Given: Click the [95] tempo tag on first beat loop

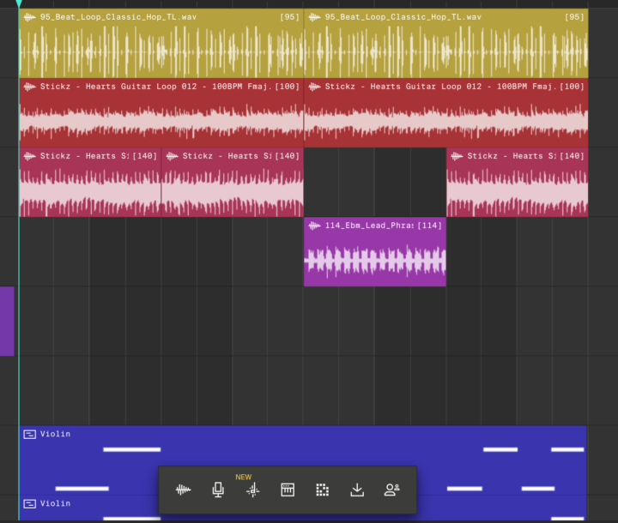Looking at the screenshot, I should (x=289, y=17).
